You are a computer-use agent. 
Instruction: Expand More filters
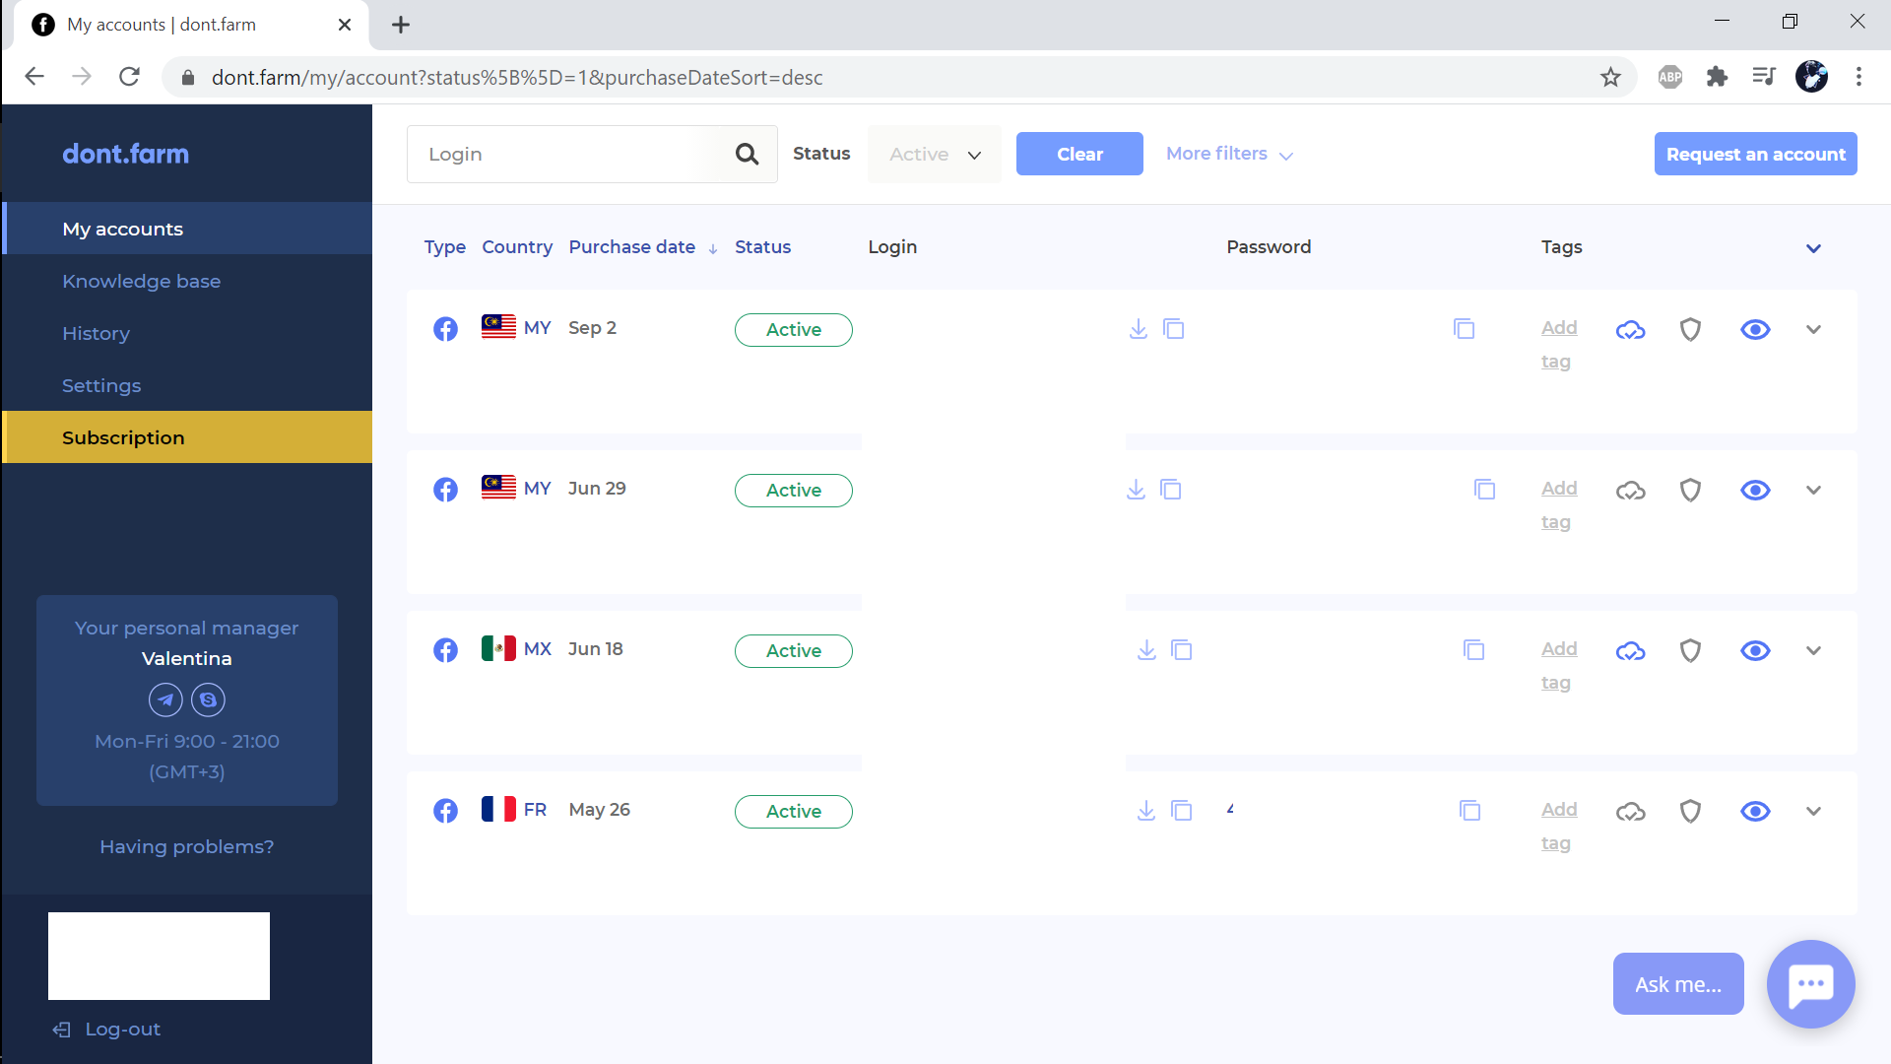pos(1229,154)
